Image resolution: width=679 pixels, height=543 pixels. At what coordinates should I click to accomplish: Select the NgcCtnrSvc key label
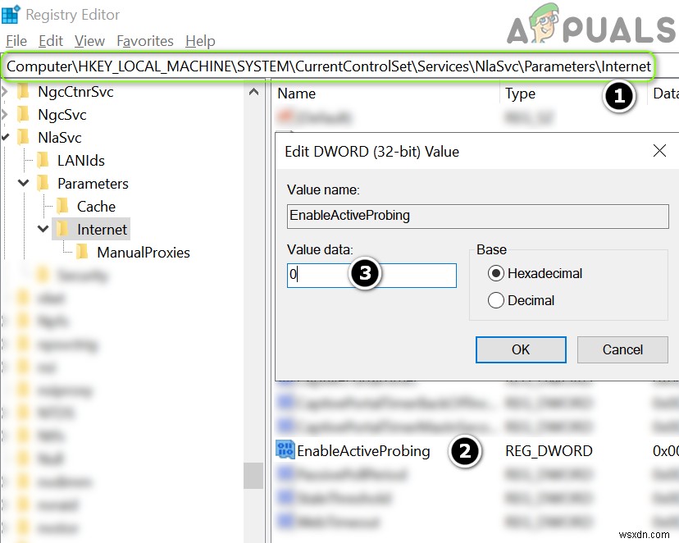[75, 92]
